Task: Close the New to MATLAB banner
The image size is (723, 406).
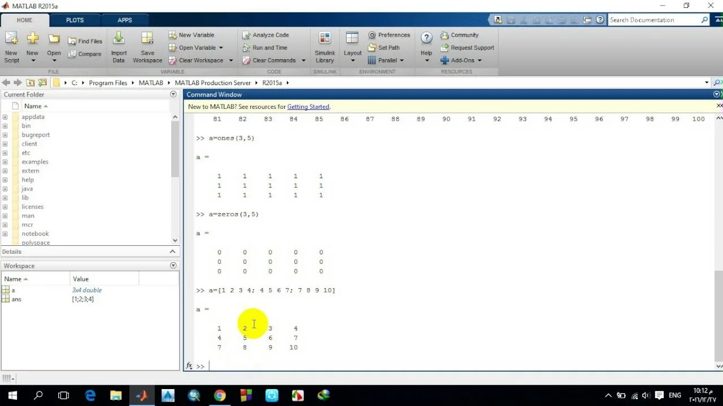Action: click(719, 105)
